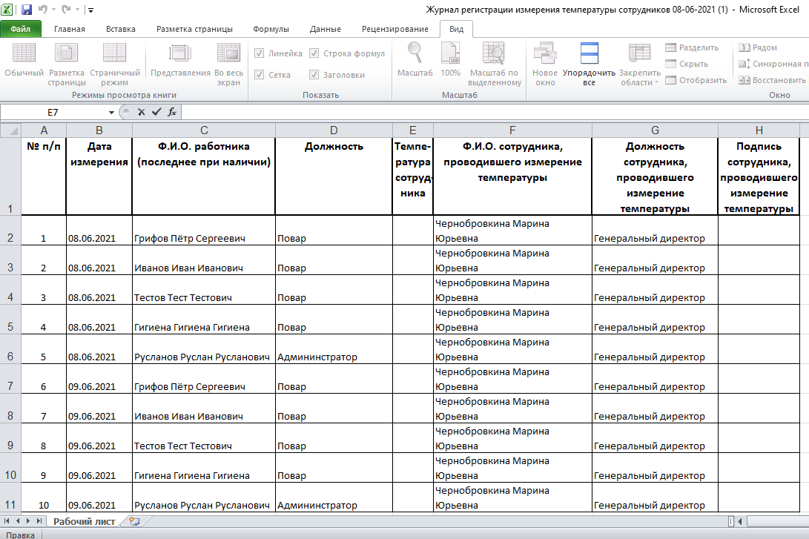Expand Quick Access Toolbar customize arrow
809x539 pixels.
(90, 10)
